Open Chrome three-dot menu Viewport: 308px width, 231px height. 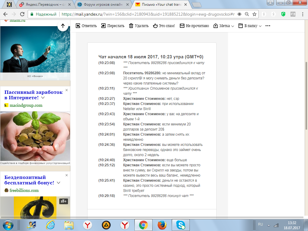coord(303,14)
